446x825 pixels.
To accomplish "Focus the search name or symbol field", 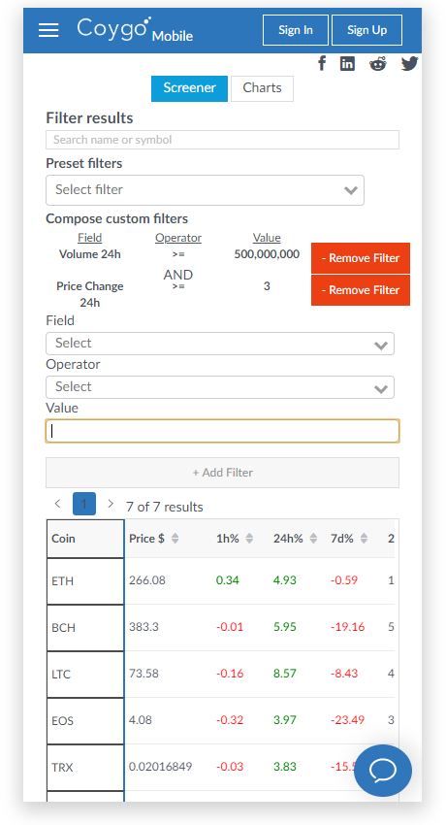I will tap(222, 140).
